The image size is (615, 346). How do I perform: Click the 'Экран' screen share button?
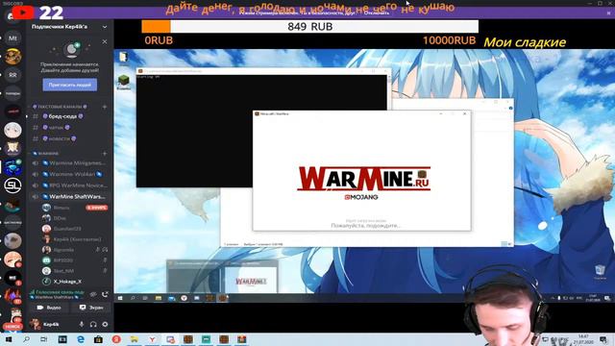(91, 308)
